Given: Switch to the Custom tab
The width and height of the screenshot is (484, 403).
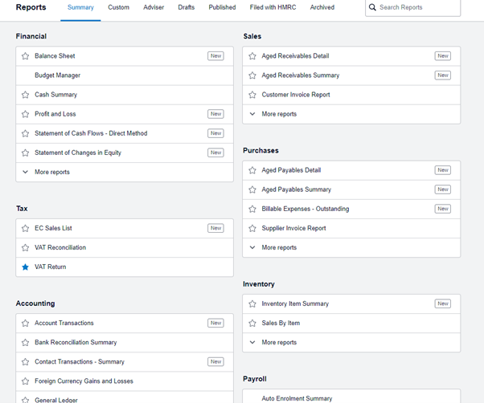Looking at the screenshot, I should (x=118, y=7).
